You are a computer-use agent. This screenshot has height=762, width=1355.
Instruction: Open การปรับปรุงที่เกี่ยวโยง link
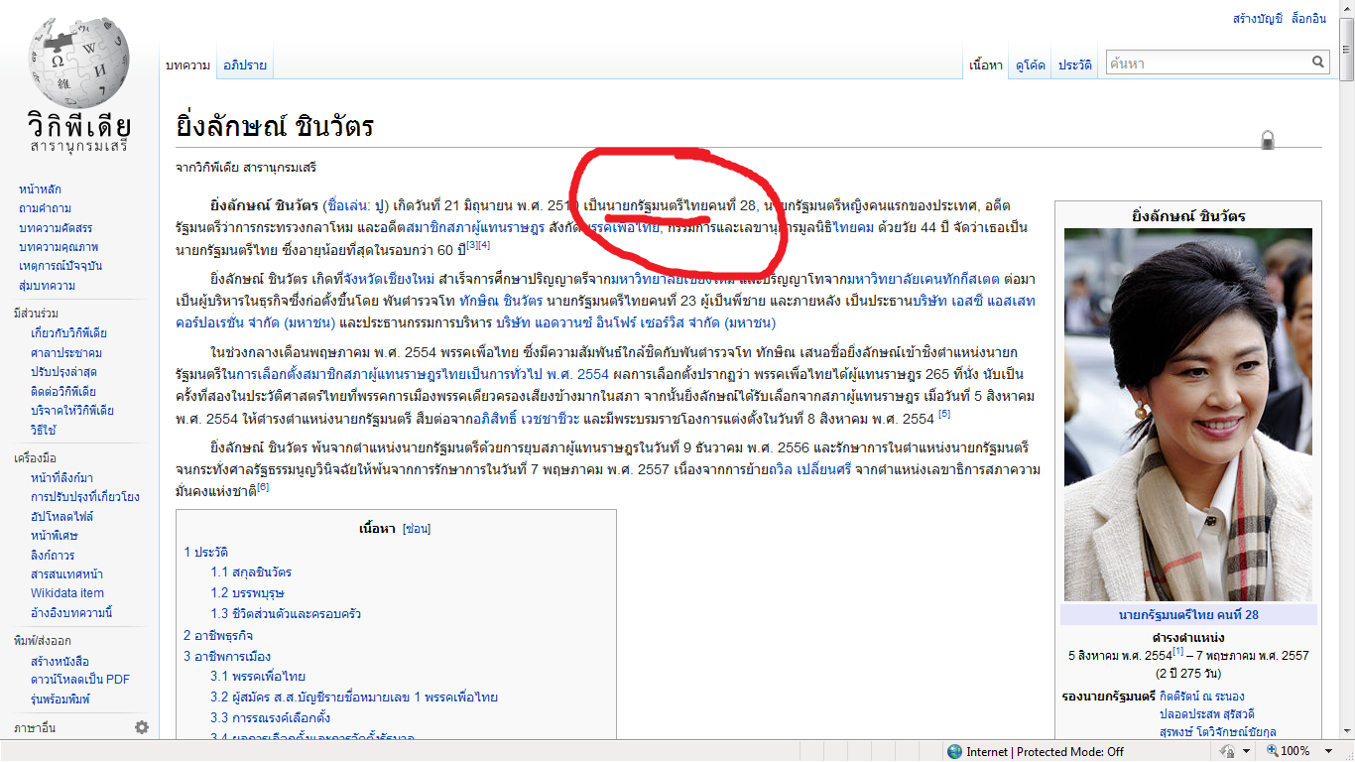click(84, 497)
